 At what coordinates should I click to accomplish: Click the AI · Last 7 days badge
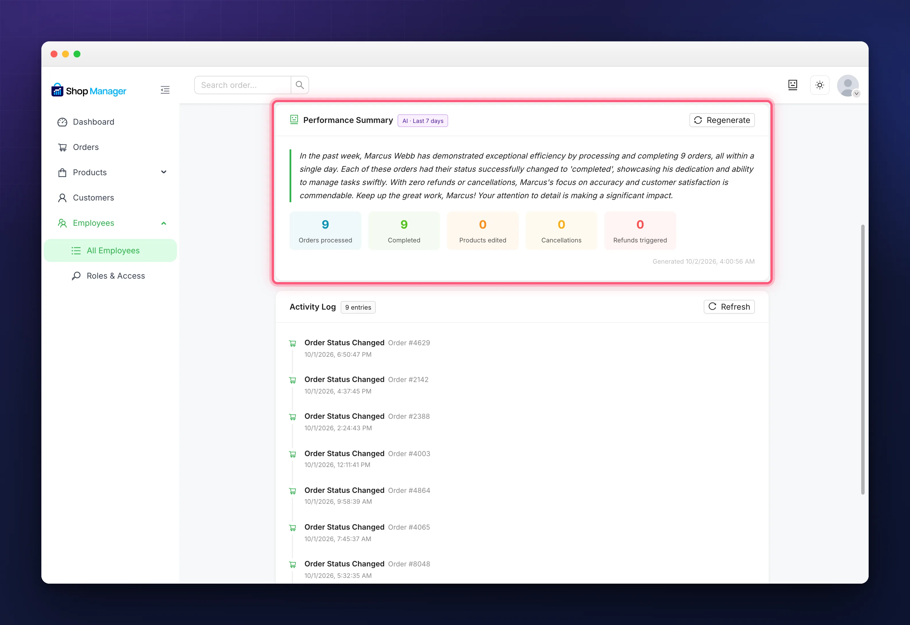tap(423, 121)
